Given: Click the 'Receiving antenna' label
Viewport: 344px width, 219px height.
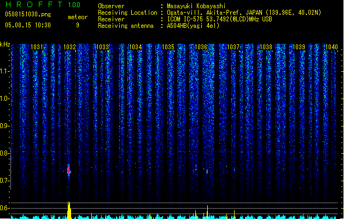Looking at the screenshot, I should (126, 26).
